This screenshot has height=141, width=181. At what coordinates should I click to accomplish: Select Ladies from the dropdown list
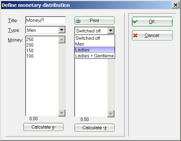[95, 50]
